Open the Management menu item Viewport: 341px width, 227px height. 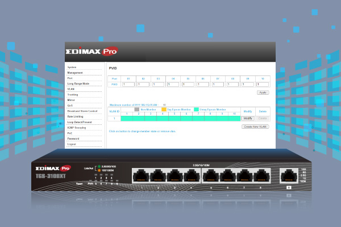coord(75,73)
